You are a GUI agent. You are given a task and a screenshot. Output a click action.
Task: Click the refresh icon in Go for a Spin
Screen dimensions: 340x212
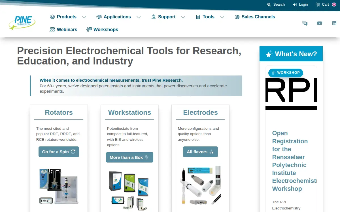pos(73,152)
